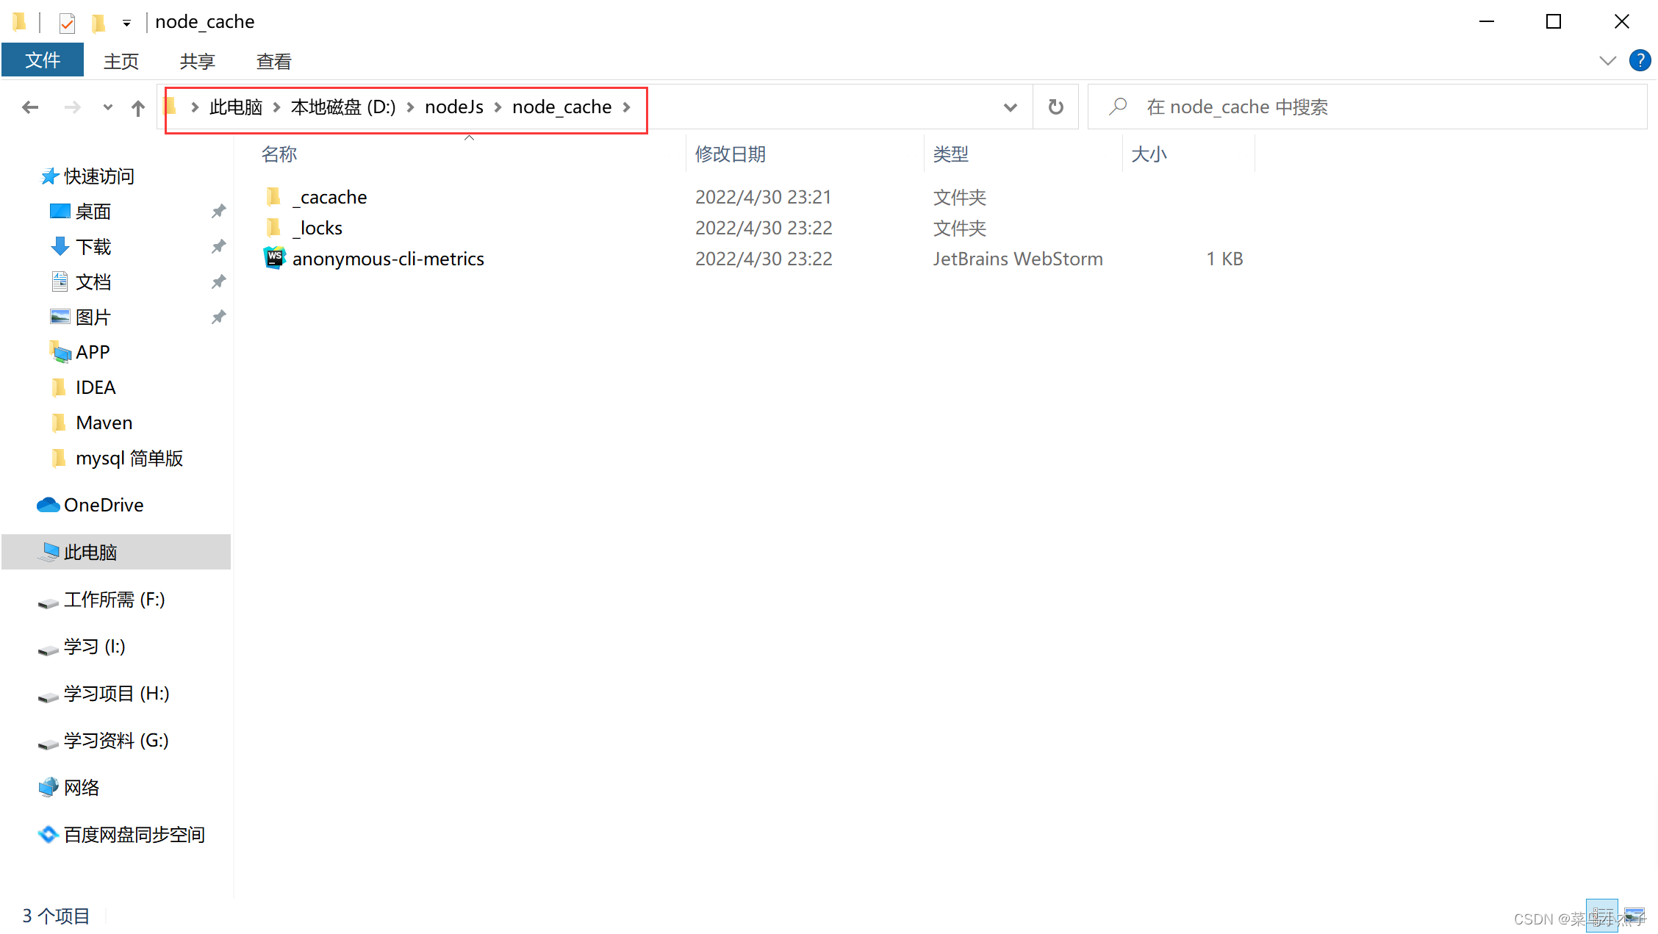Screen dimensions: 1658x934
Task: Open the 文件 menu
Action: [x=43, y=60]
